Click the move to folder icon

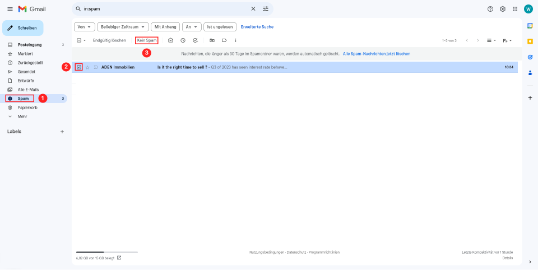[x=212, y=40]
